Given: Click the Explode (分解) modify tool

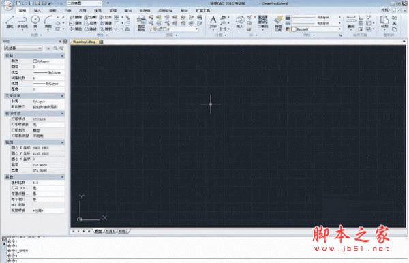Looking at the screenshot, I should (91, 17).
